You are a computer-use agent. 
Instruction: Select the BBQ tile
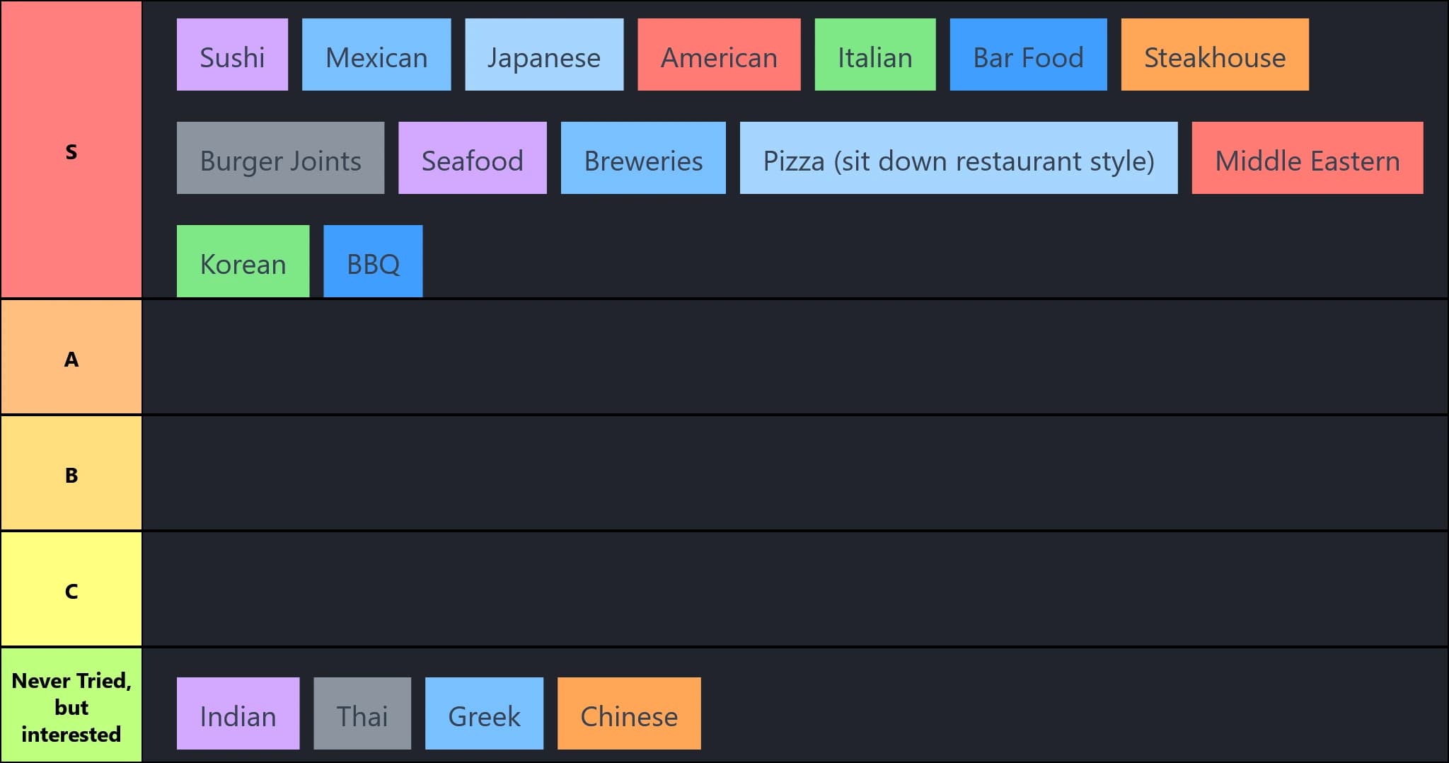[373, 261]
